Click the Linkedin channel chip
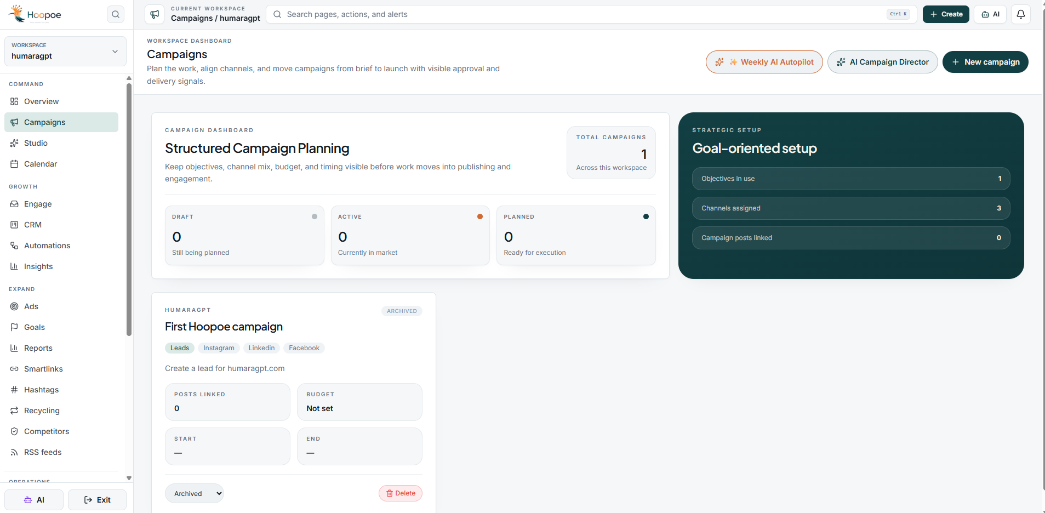1045x513 pixels. point(261,348)
